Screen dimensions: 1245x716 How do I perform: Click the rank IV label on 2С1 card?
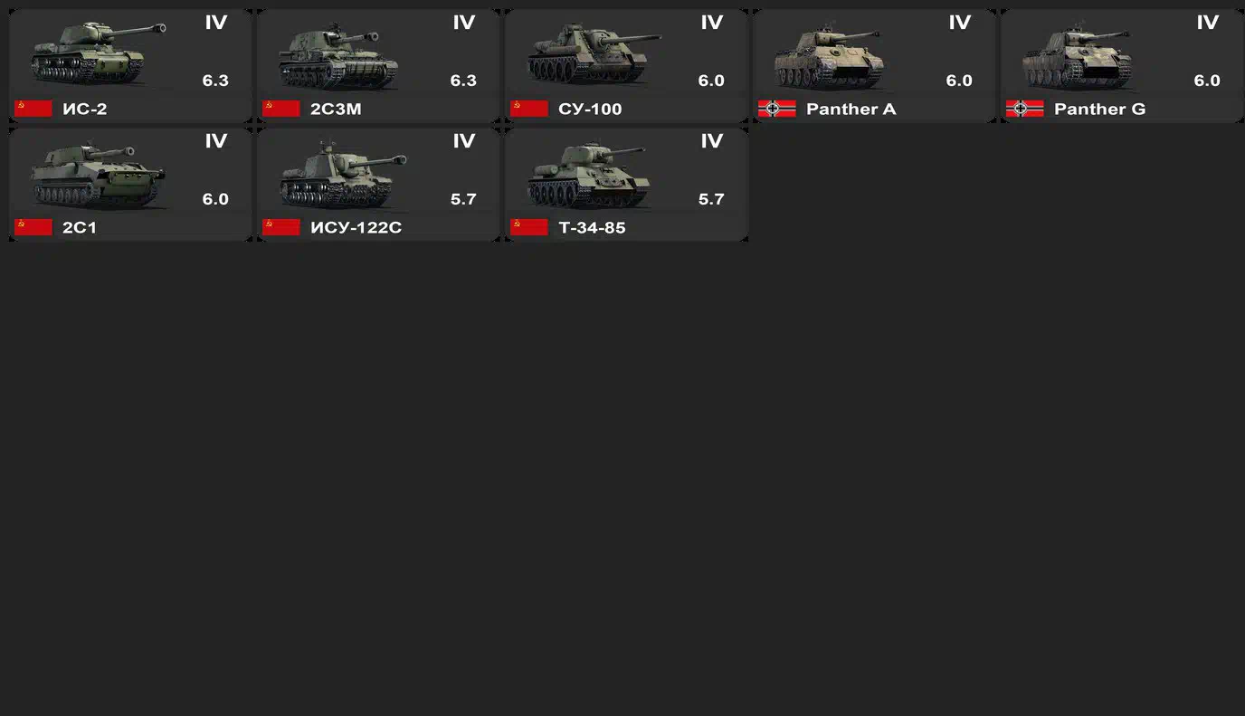pyautogui.click(x=215, y=141)
